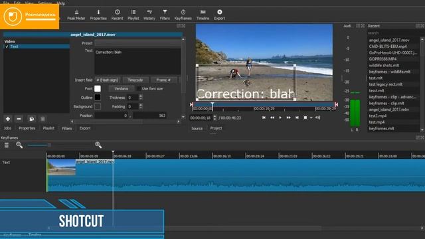Insert the Timecode field

135,80
